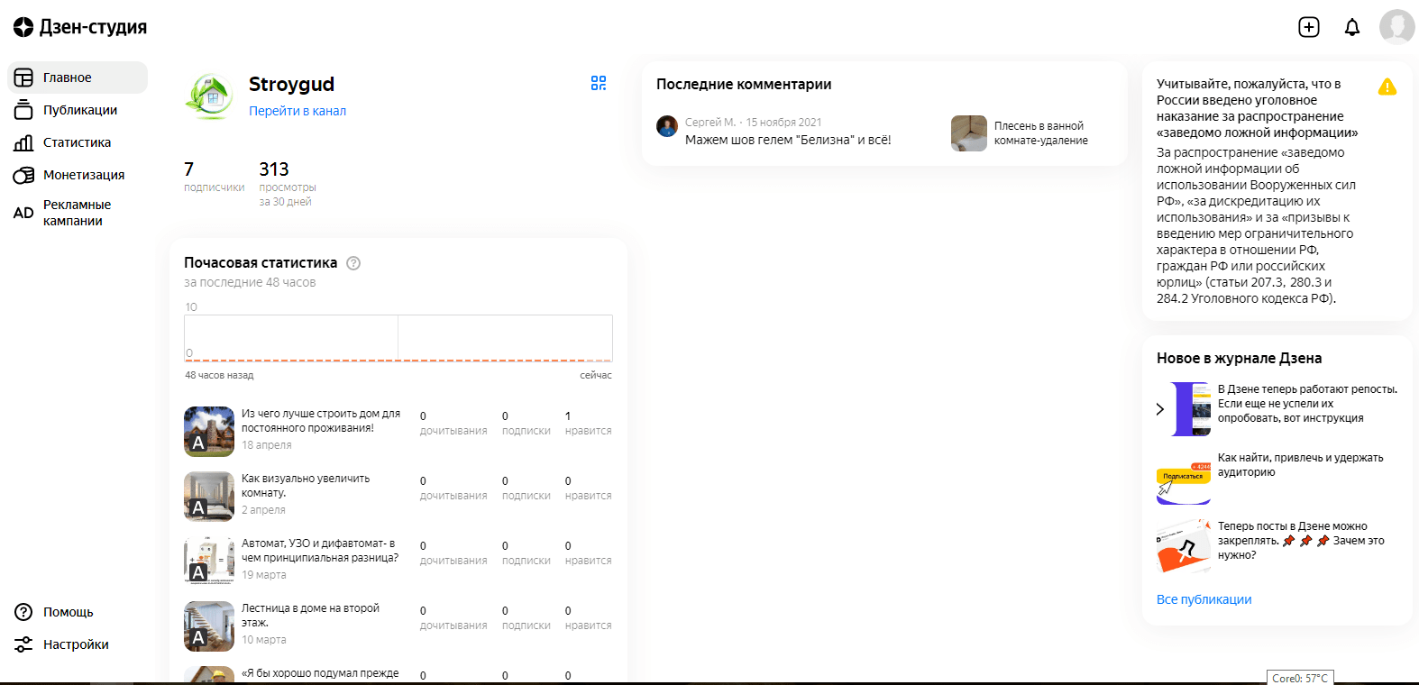The height and width of the screenshot is (685, 1419).
Task: Click the AD advertising icon
Action: [x=23, y=213]
